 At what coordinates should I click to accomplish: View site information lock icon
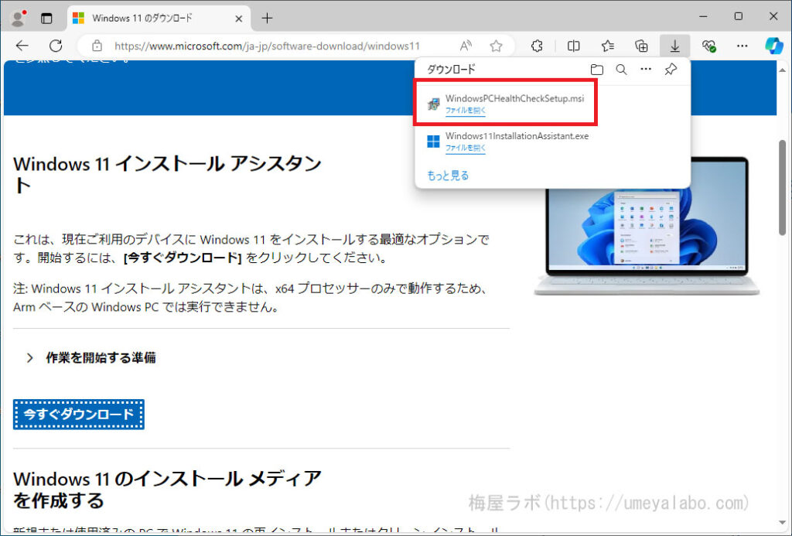[x=97, y=46]
